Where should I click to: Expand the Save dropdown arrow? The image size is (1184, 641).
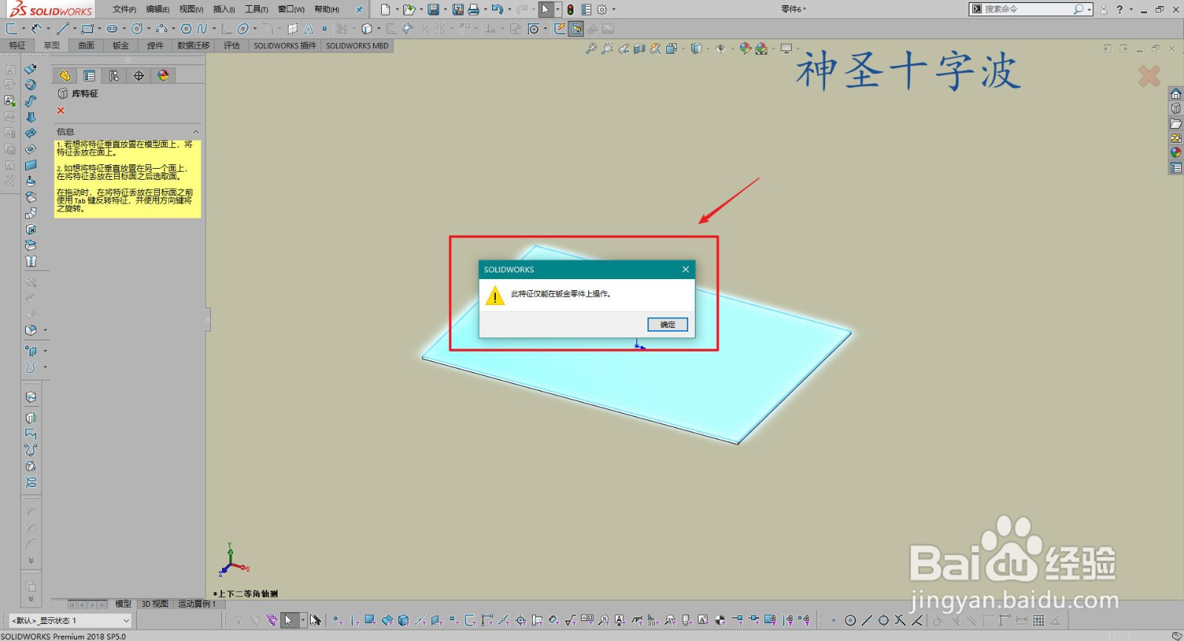click(x=445, y=10)
